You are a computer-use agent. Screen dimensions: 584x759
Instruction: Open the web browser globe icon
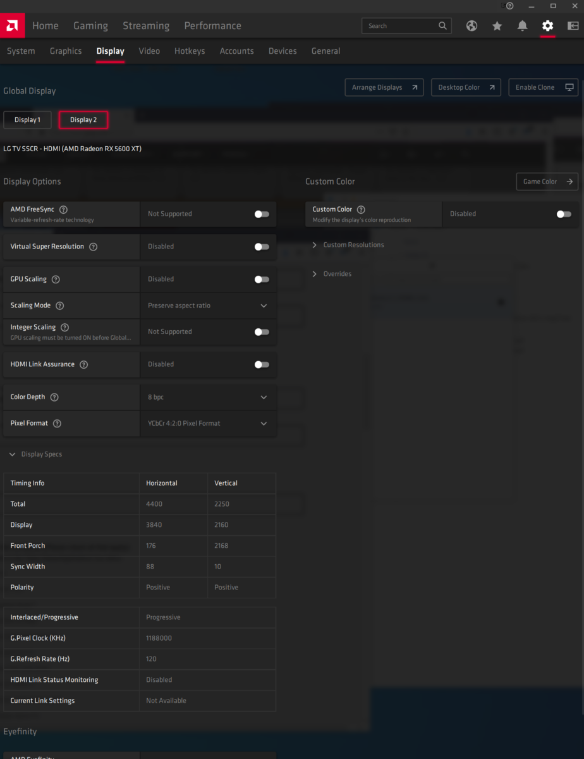tap(471, 26)
